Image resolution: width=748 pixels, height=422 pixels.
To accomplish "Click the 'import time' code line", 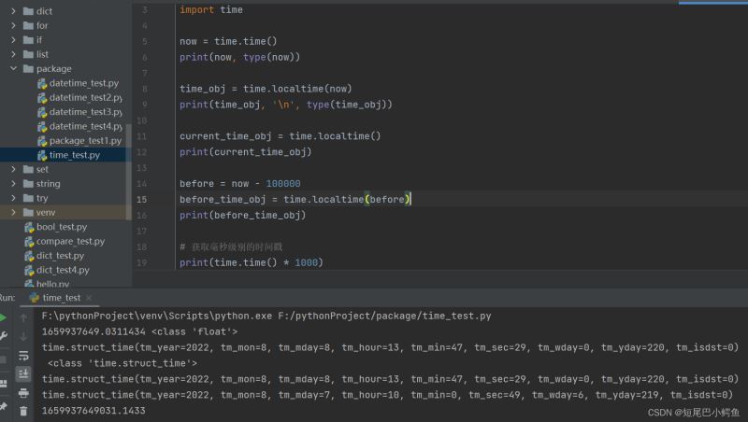I will click(211, 10).
